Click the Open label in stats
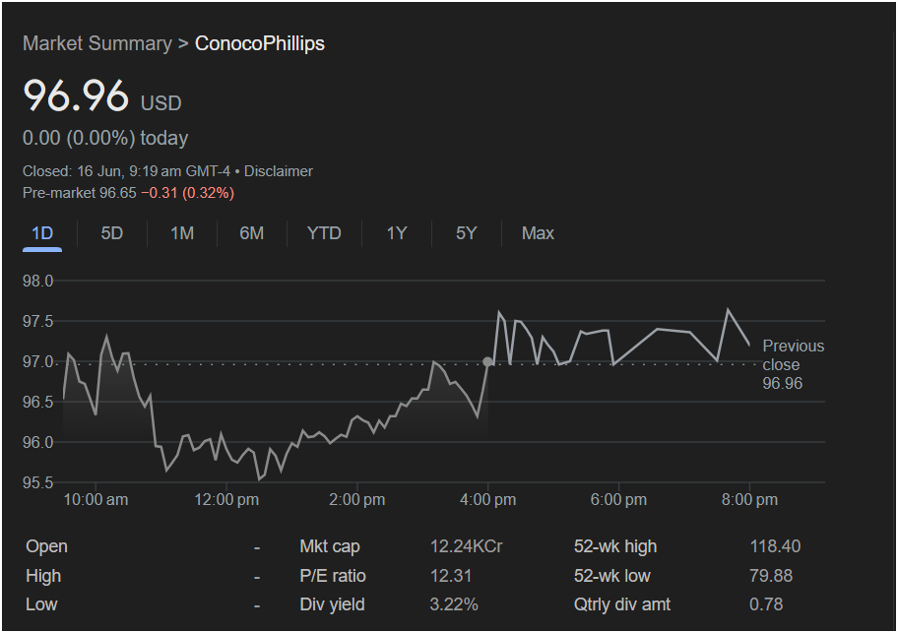898x633 pixels. tap(46, 546)
